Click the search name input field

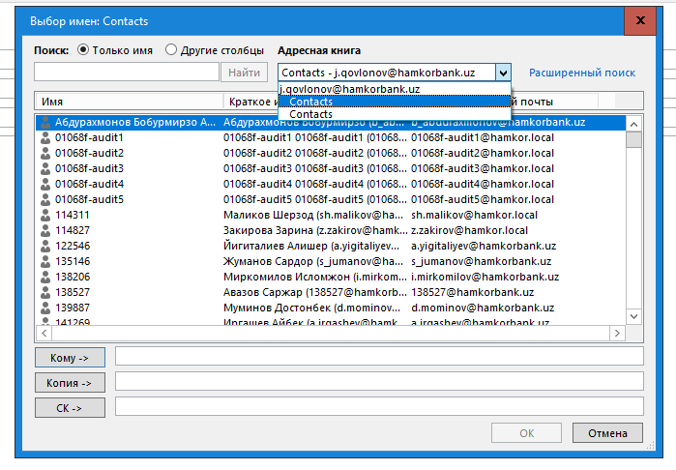tap(127, 72)
